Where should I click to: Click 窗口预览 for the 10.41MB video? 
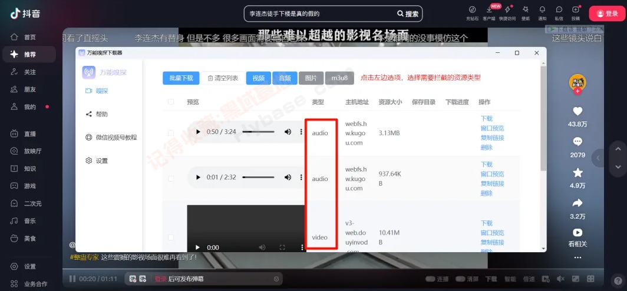click(492, 233)
